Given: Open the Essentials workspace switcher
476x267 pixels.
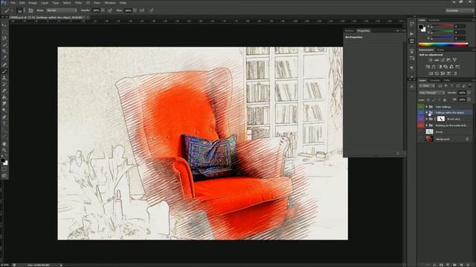Looking at the screenshot, I should click(460, 10).
